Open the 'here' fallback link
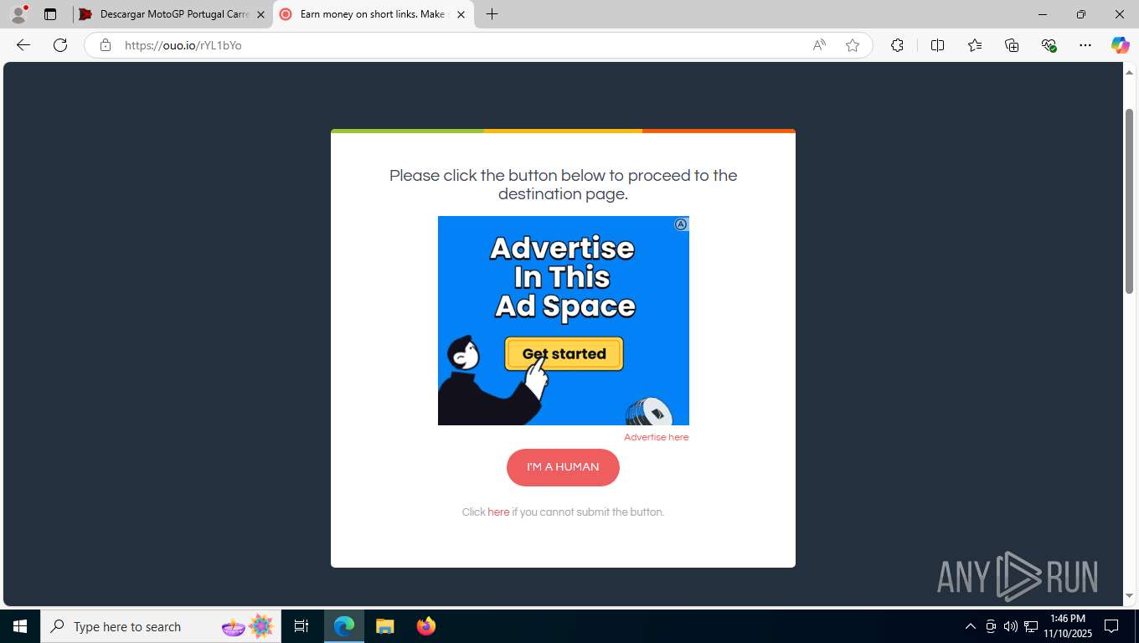 [x=498, y=512]
